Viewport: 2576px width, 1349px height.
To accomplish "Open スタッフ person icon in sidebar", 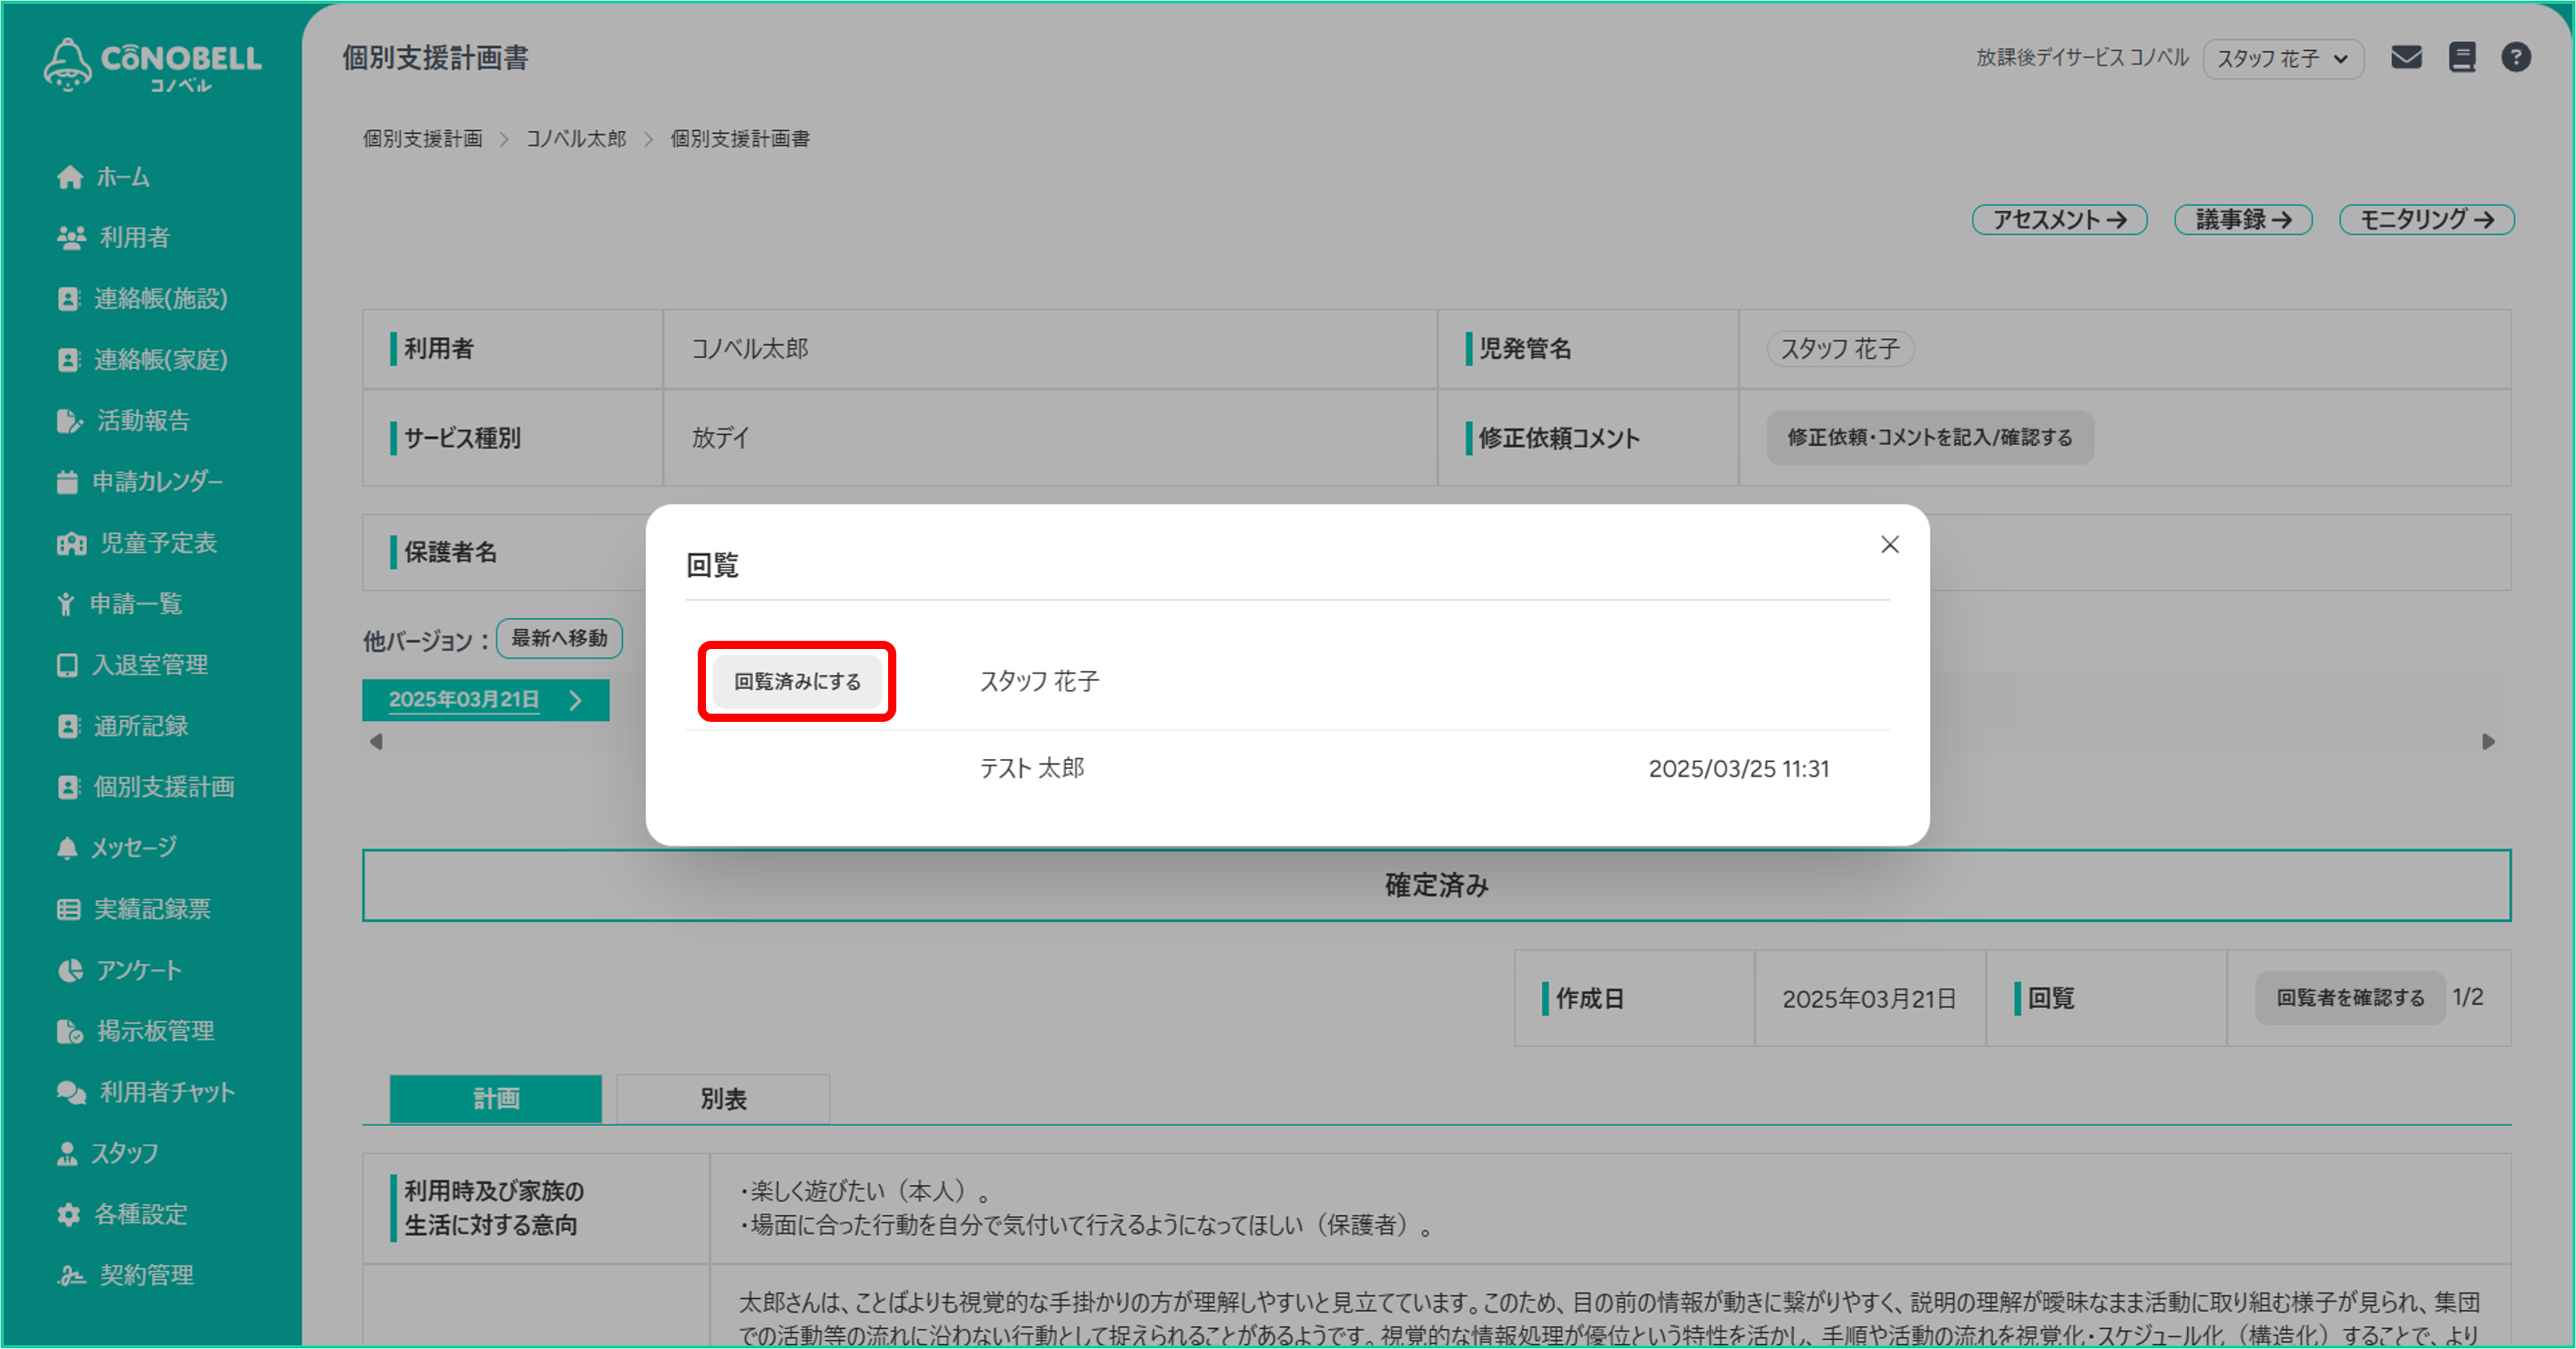I will pos(67,1152).
